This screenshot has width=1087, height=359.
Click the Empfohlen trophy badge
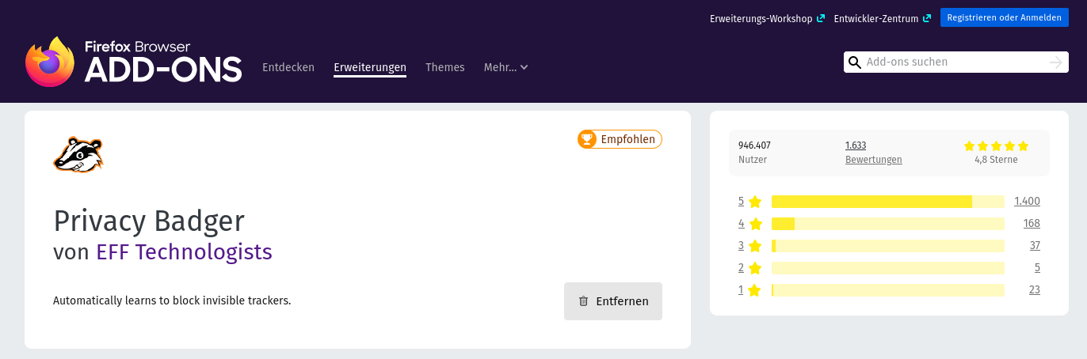tap(620, 139)
